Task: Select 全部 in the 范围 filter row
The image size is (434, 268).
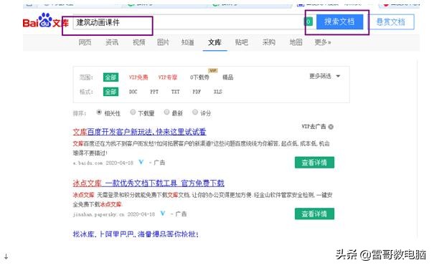Action: pos(110,77)
